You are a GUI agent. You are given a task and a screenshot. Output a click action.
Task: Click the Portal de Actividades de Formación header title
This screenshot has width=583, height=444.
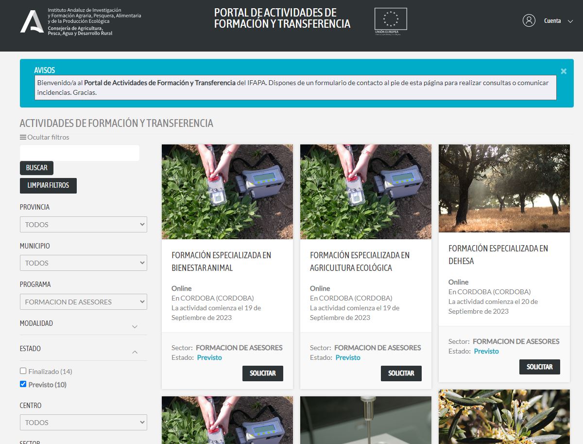pos(282,18)
